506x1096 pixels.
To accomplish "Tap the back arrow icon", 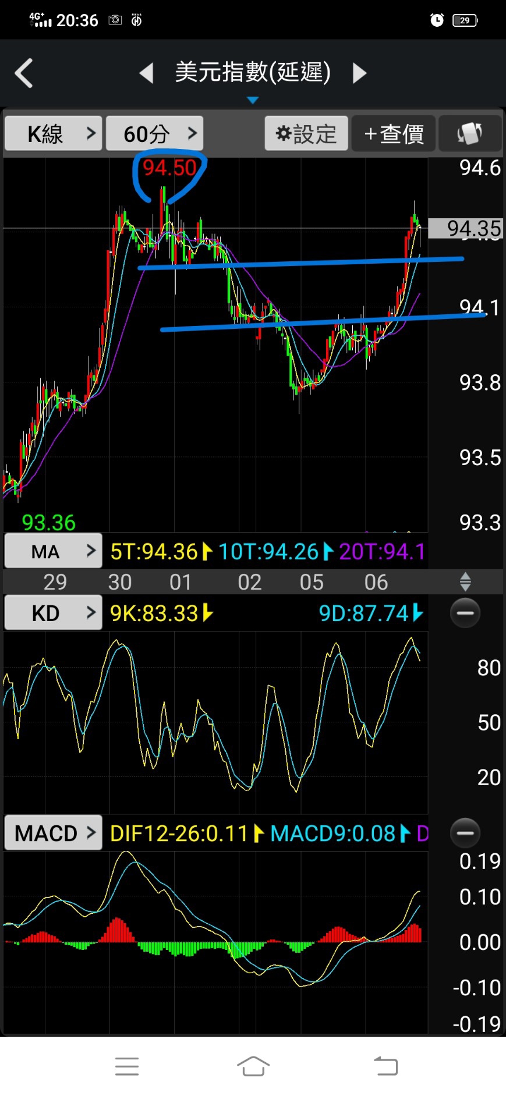I will (x=24, y=73).
